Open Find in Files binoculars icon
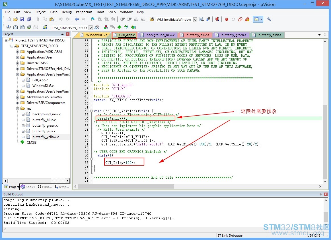This screenshot has height=240, width=331. (152, 19)
